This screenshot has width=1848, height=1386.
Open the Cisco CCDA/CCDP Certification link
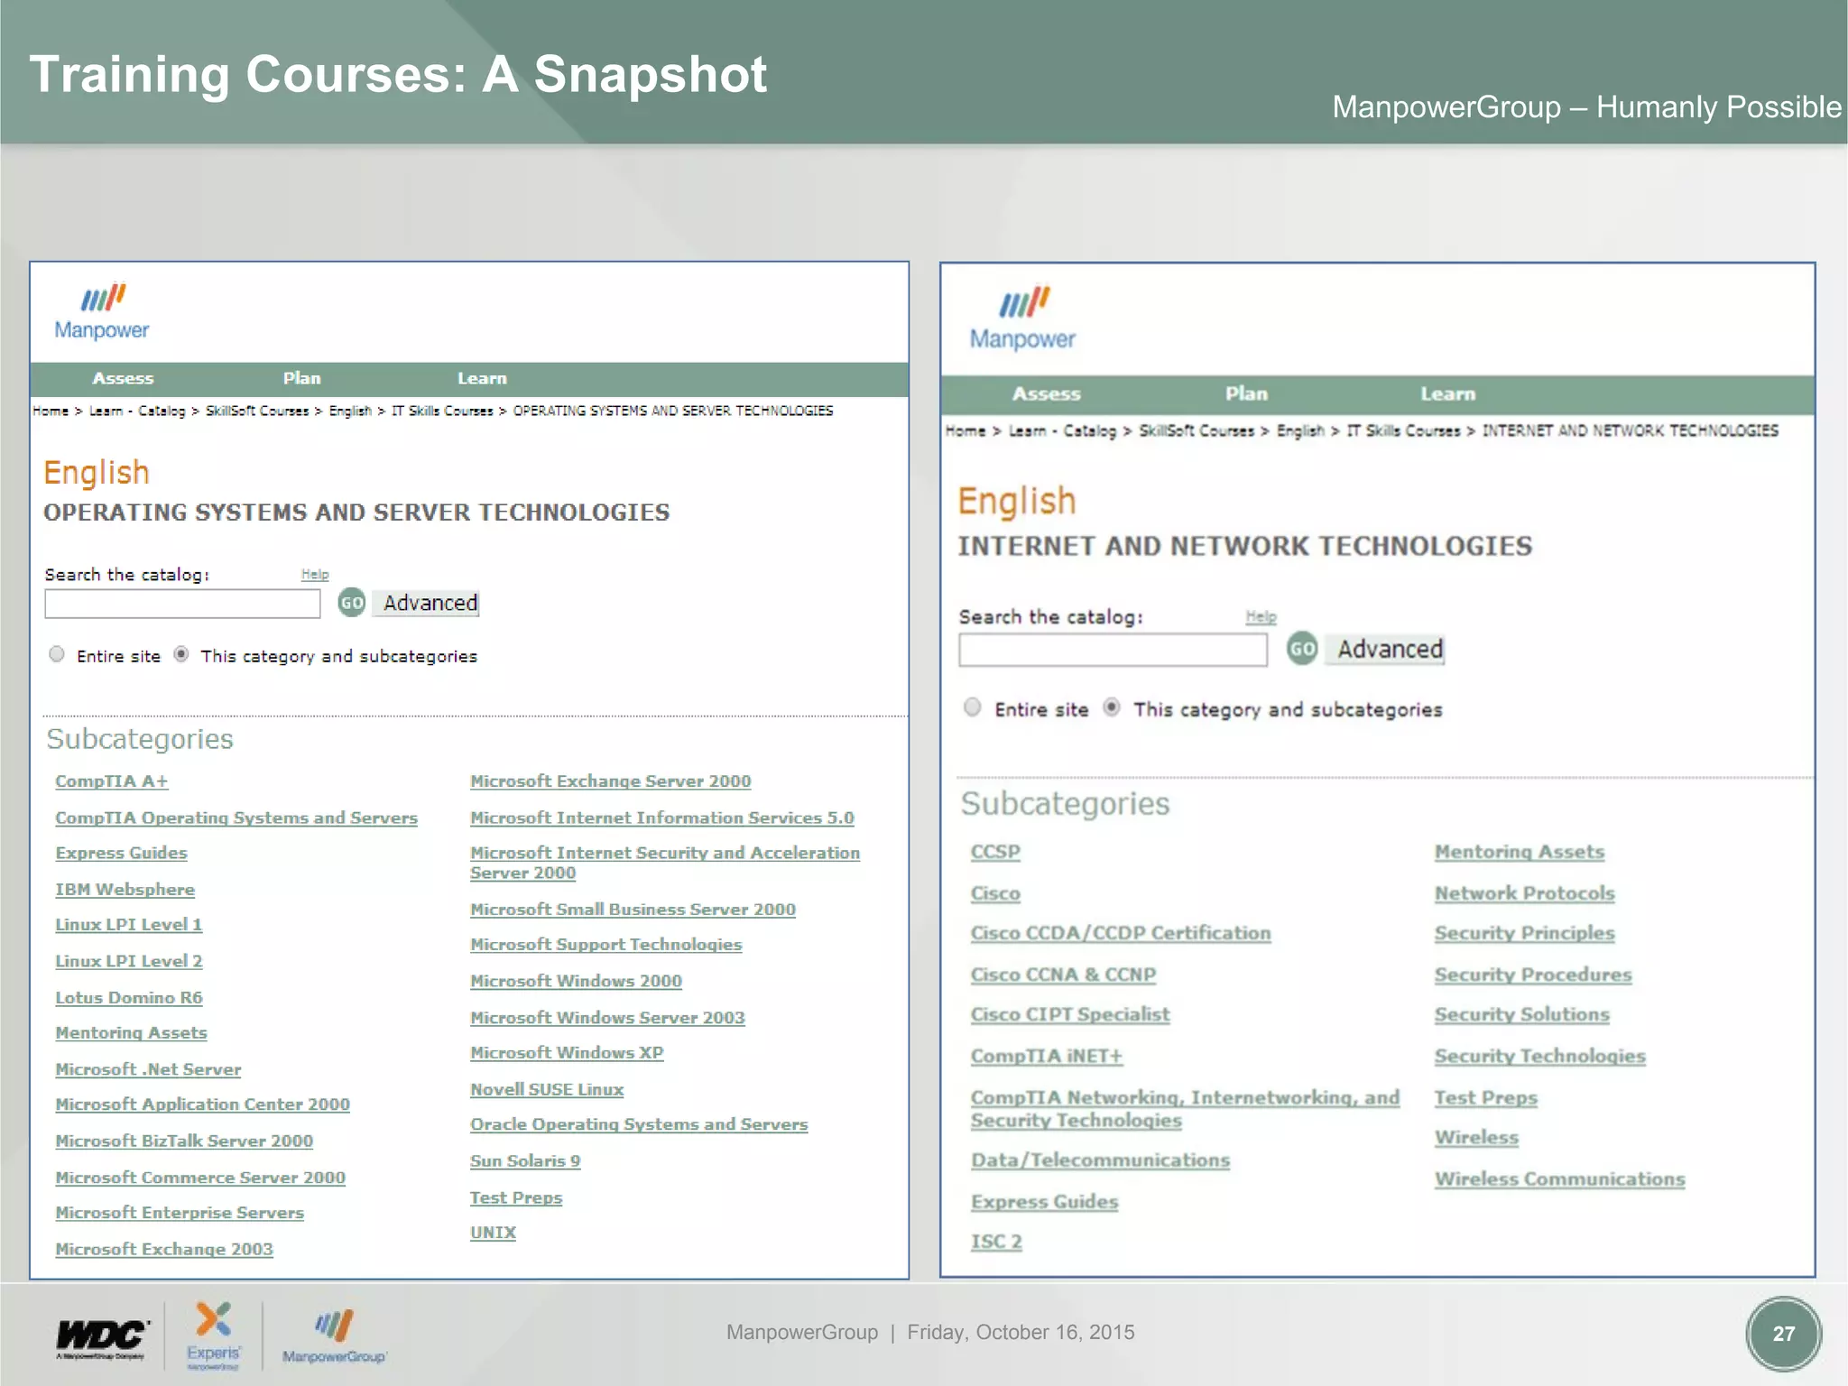coord(1121,933)
